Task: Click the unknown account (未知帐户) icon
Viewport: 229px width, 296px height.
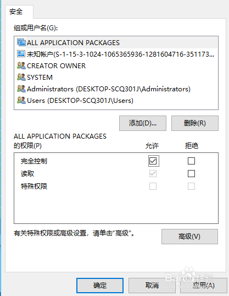Action: (x=21, y=54)
